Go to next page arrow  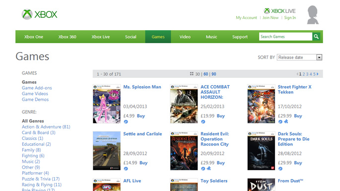[x=318, y=74]
